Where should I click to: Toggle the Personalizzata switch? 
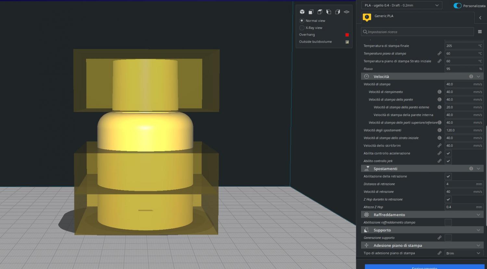pyautogui.click(x=457, y=6)
